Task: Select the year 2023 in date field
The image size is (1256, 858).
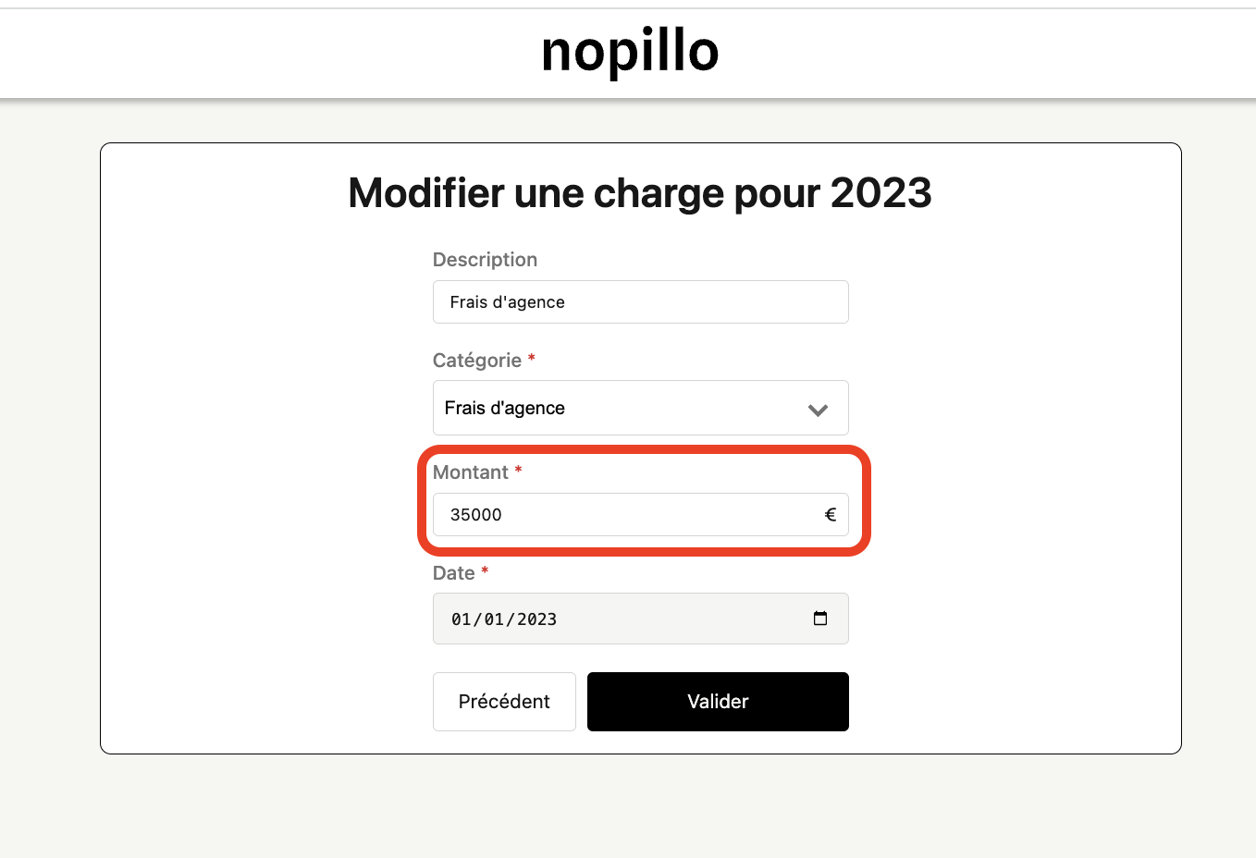Action: 536,619
